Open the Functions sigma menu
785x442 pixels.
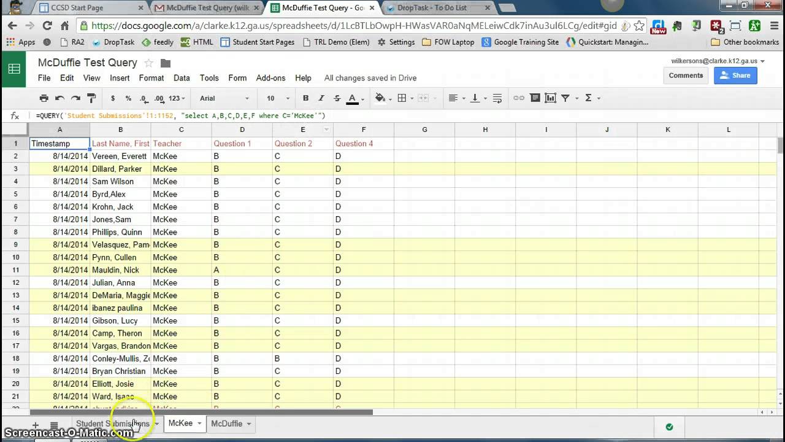(591, 98)
